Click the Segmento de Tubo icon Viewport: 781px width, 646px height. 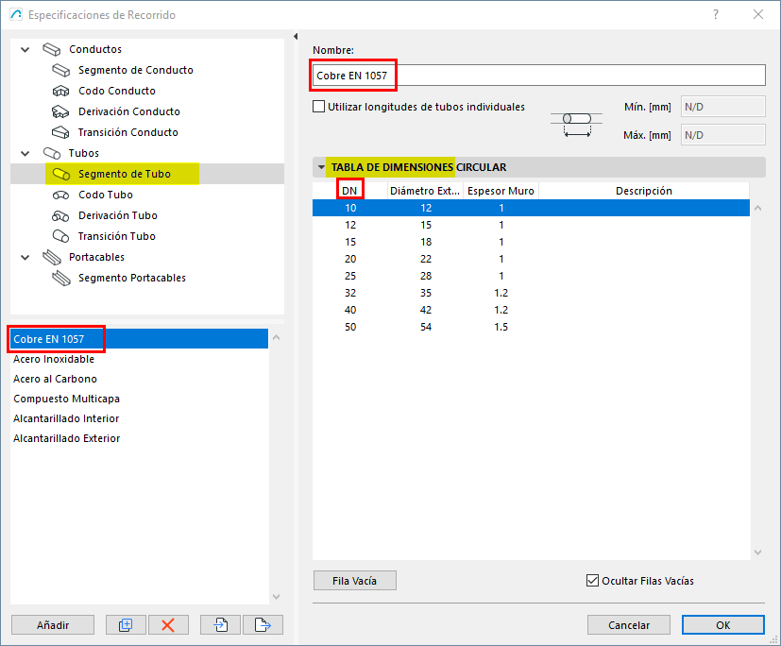(60, 175)
